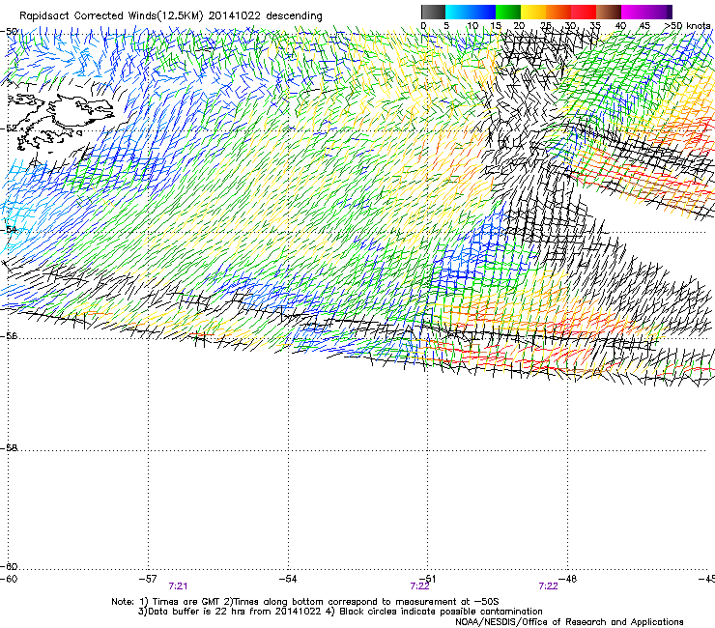Click the gray 0–5 knots legend swatch
Viewport: 715px width, 628px height.
tap(433, 12)
